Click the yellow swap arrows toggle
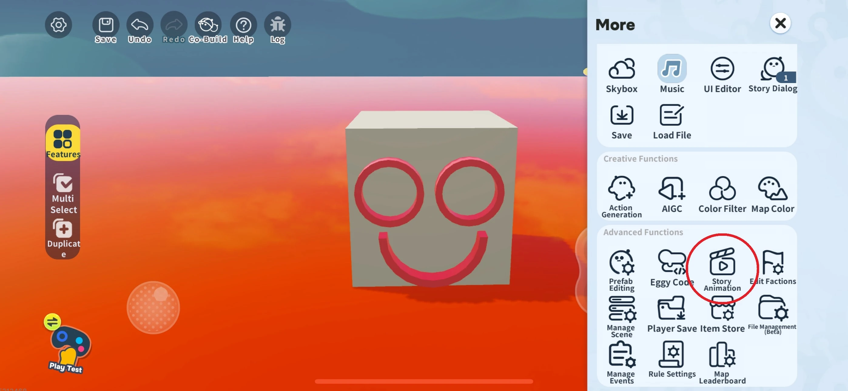Screen dimensions: 848x391 pyautogui.click(x=52, y=322)
